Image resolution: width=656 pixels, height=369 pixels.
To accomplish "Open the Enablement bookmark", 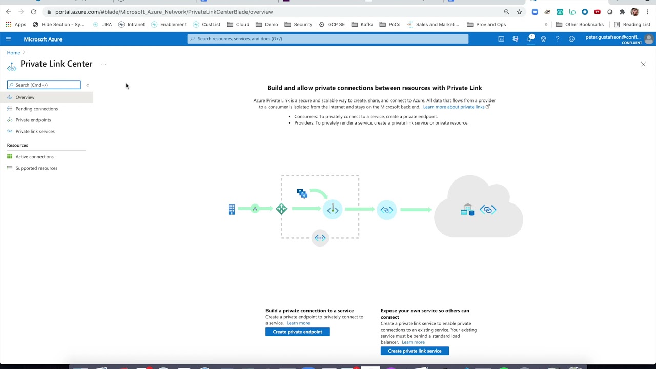I will [169, 24].
